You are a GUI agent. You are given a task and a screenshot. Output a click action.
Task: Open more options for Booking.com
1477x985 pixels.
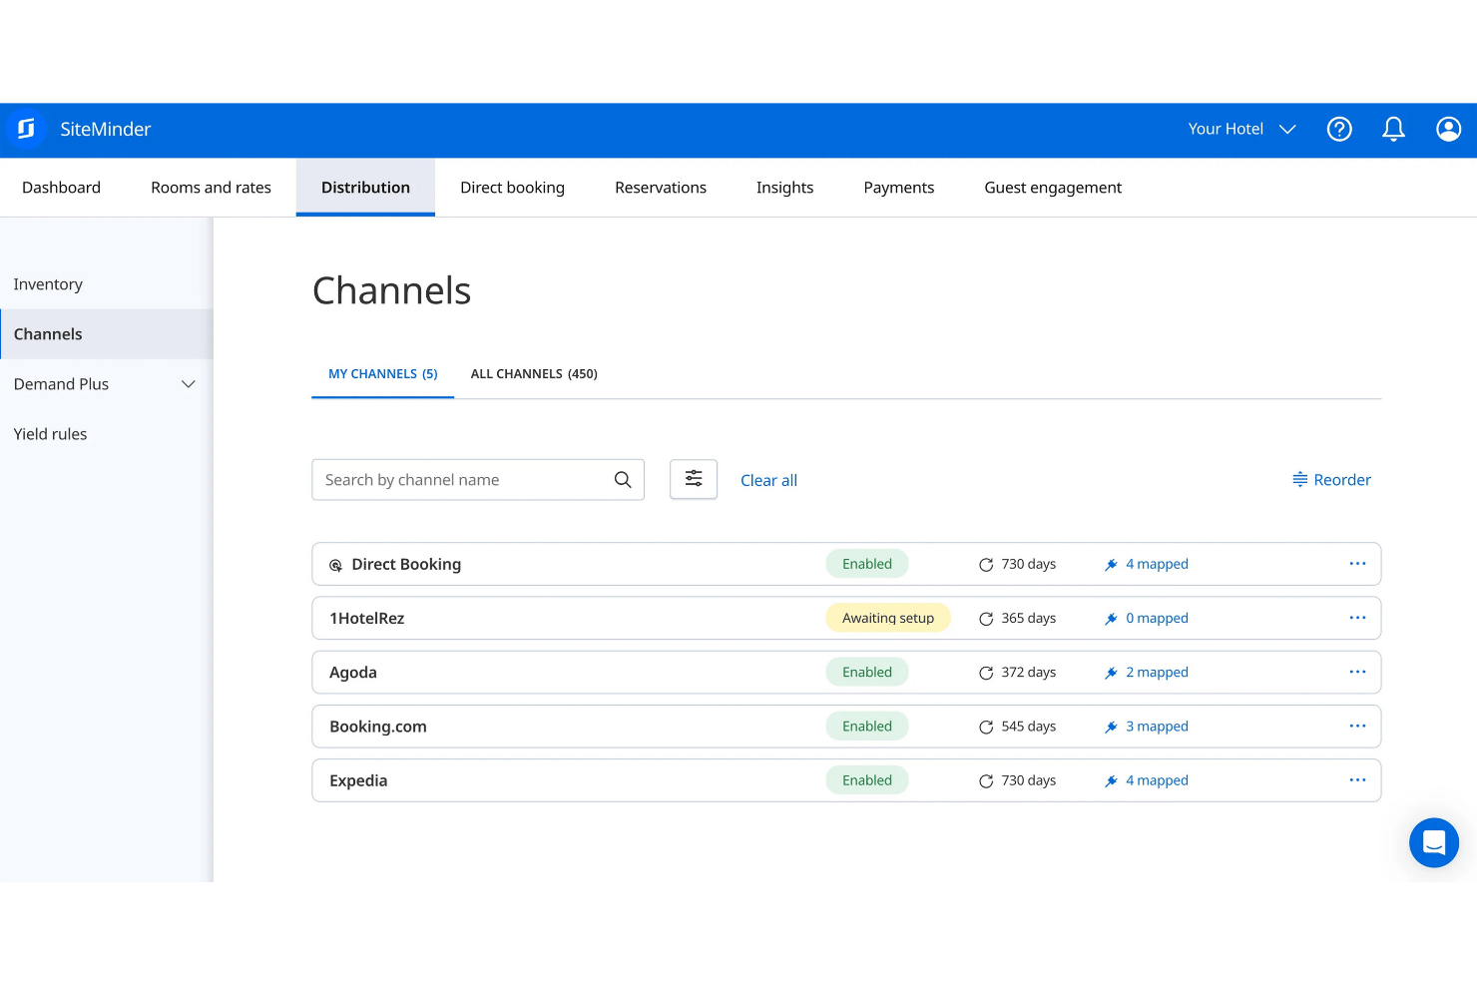tap(1357, 726)
